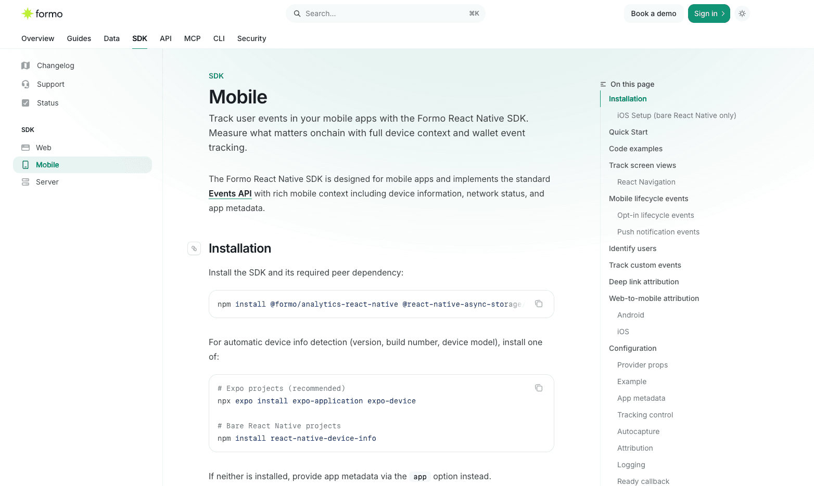Jump to Opt-in lifecycle events section
The image size is (814, 486).
pos(656,215)
